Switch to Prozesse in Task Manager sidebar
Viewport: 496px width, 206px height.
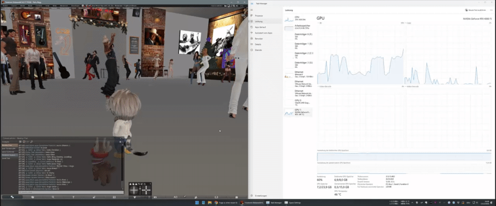[265, 15]
